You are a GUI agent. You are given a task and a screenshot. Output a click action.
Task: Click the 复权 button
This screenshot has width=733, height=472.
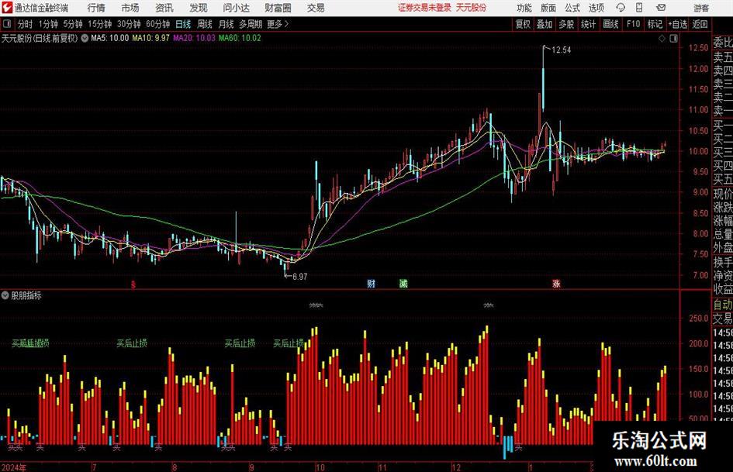tap(523, 24)
